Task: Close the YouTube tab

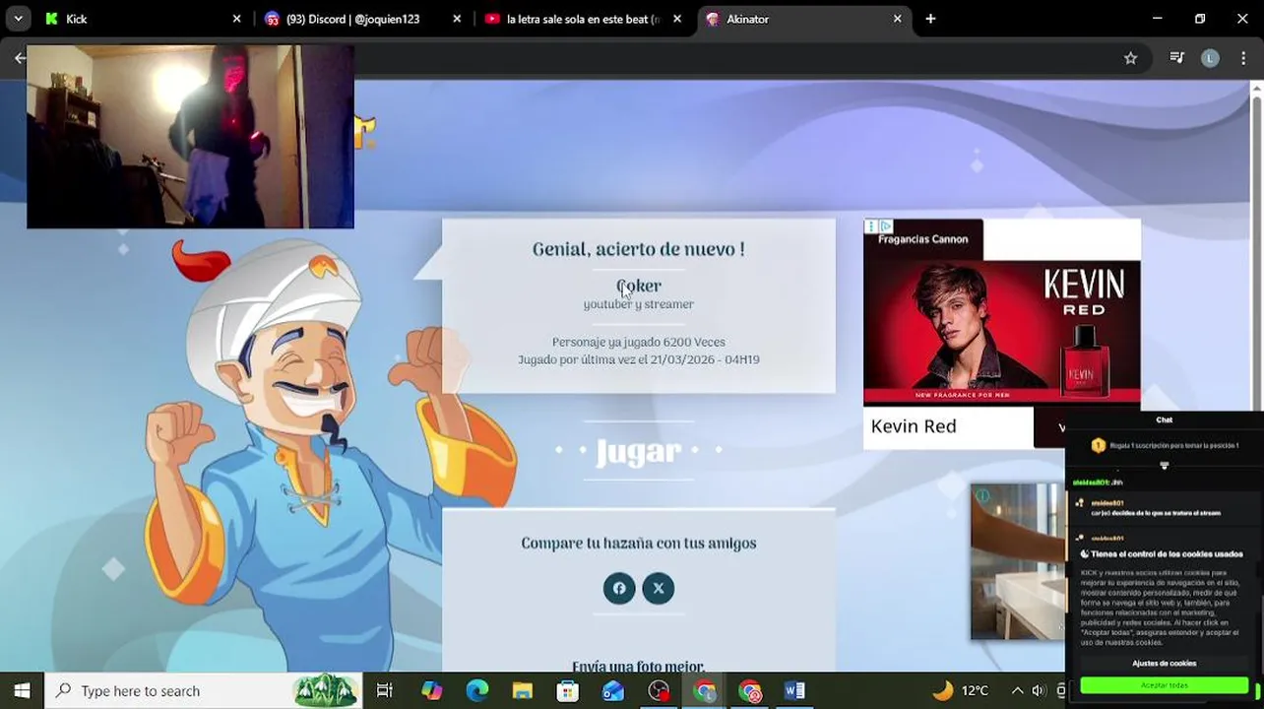Action: 677,19
